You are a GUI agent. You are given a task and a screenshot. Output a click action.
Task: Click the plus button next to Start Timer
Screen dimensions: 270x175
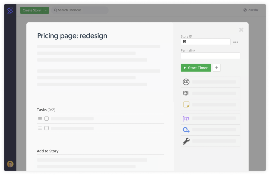pyautogui.click(x=217, y=68)
